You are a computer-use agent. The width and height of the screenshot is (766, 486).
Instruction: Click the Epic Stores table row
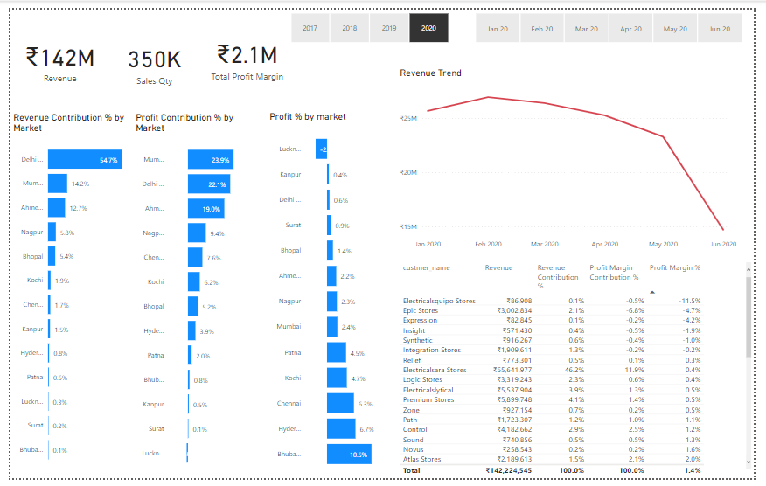coord(552,310)
